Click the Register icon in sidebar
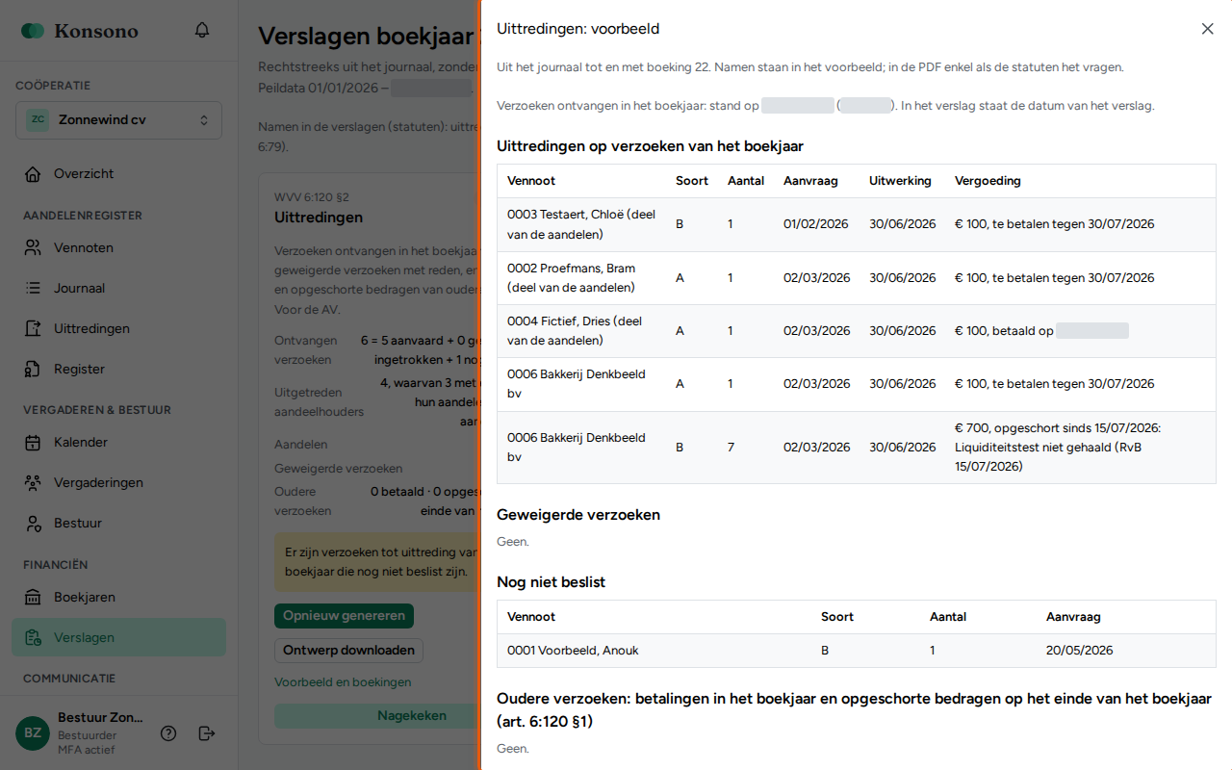This screenshot has height=770, width=1232. pyautogui.click(x=33, y=369)
